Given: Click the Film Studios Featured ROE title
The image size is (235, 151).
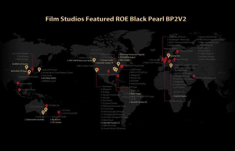Looking at the screenshot, I should (117, 20).
